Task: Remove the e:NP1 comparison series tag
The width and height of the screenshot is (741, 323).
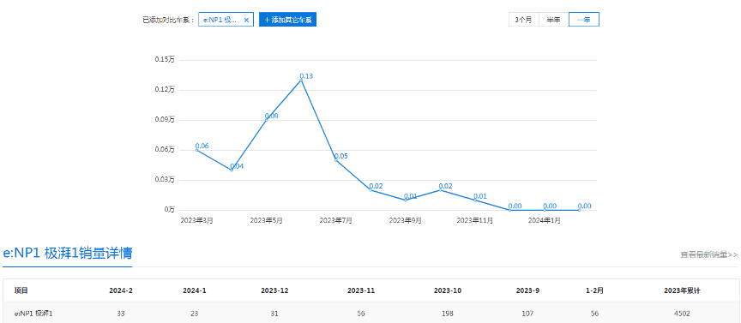Action: (246, 20)
